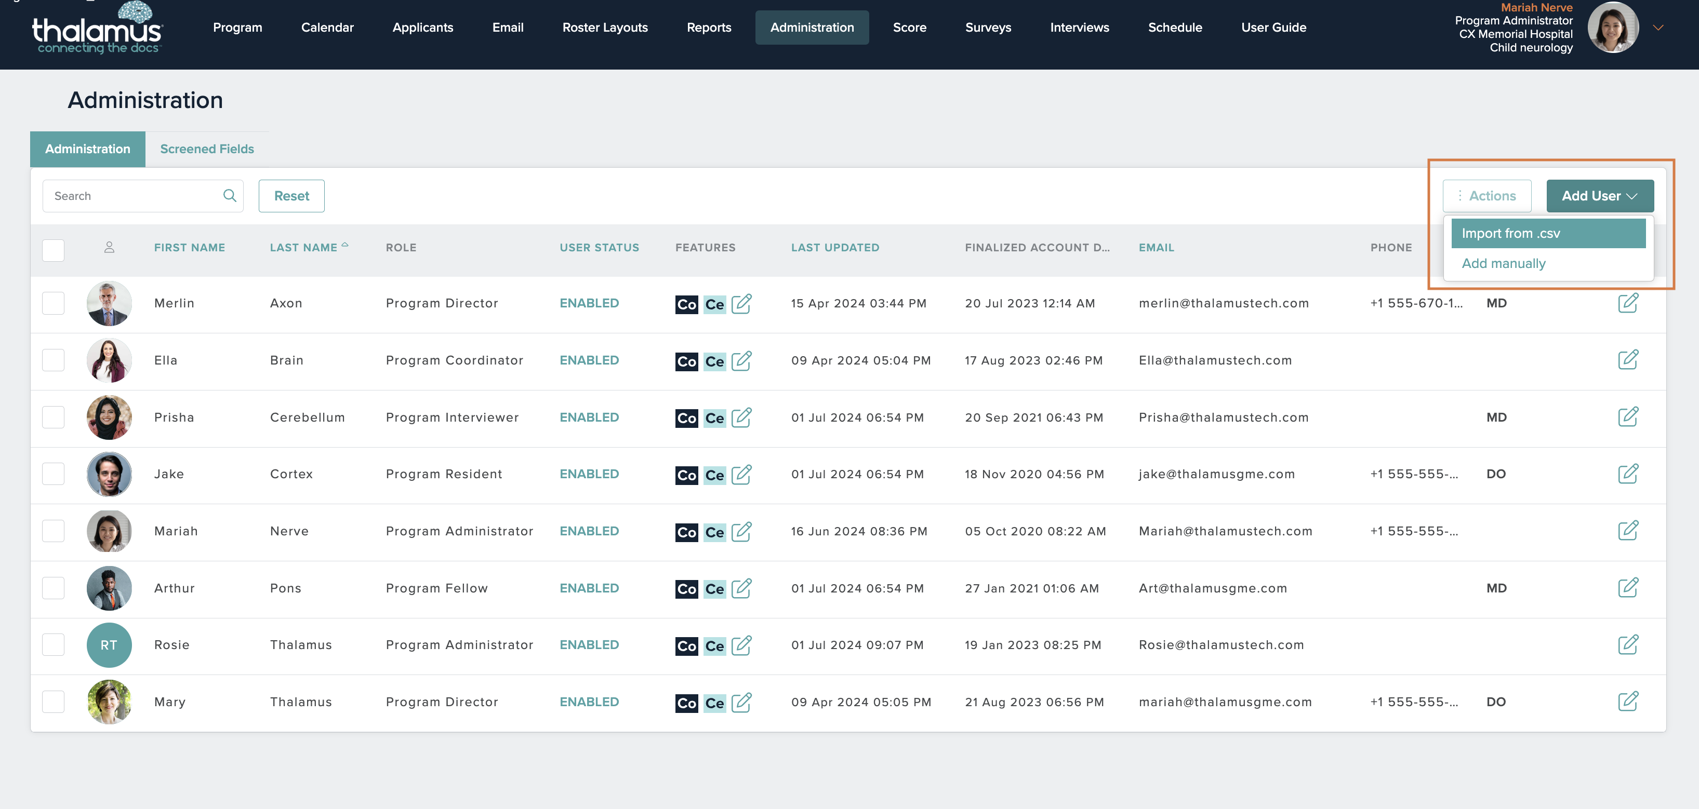Open row edit for Rosie Thalamus
The height and width of the screenshot is (809, 1699).
(x=1628, y=644)
